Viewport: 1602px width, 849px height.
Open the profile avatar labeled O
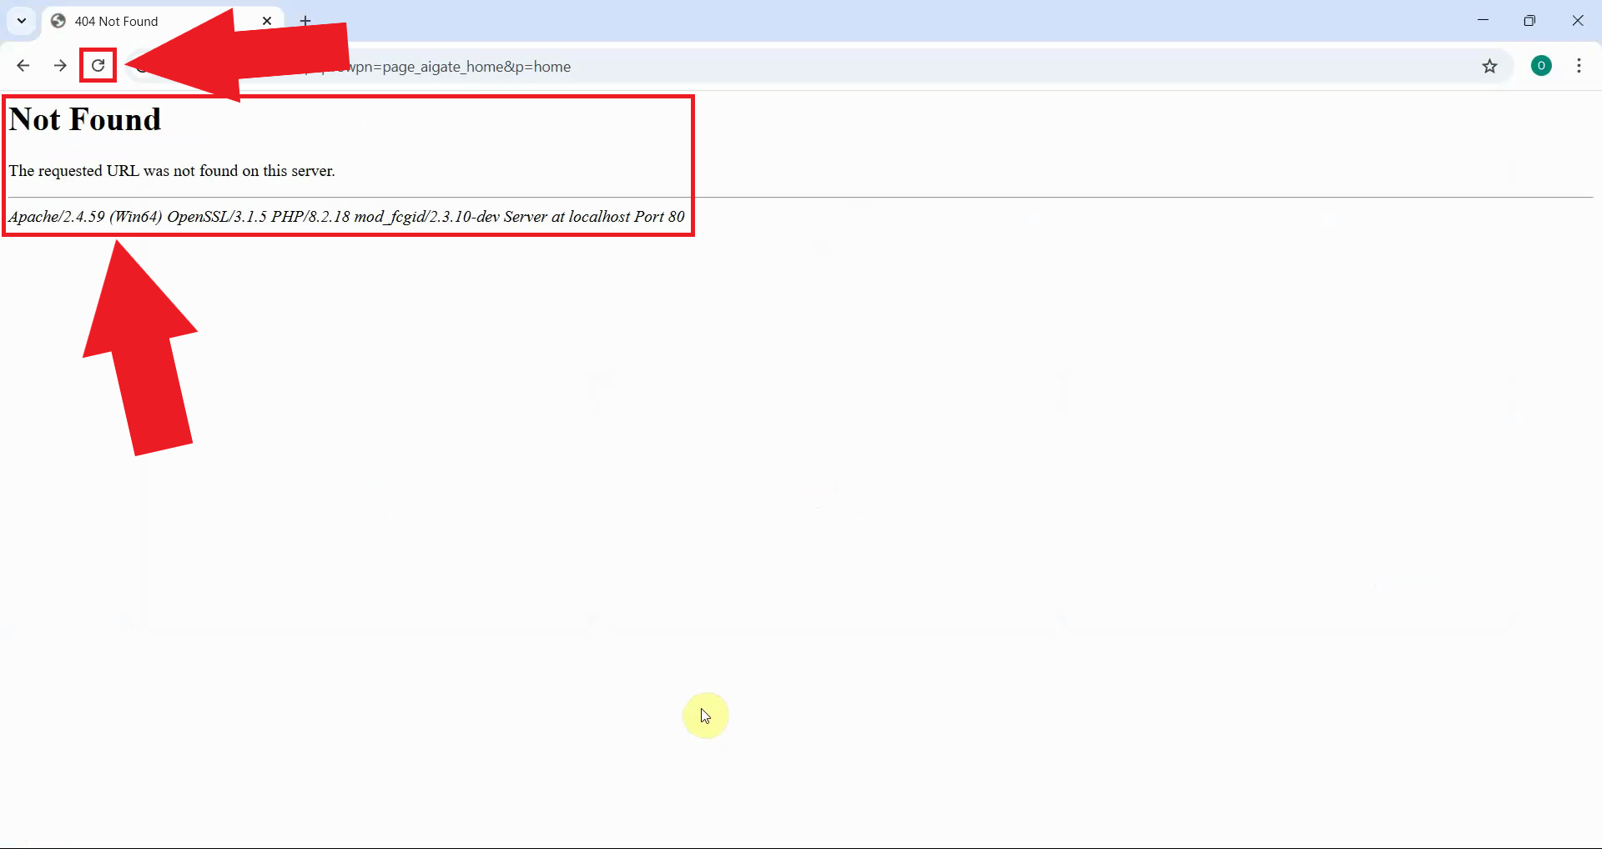pos(1541,65)
